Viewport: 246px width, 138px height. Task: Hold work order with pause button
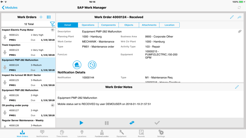click(107, 123)
